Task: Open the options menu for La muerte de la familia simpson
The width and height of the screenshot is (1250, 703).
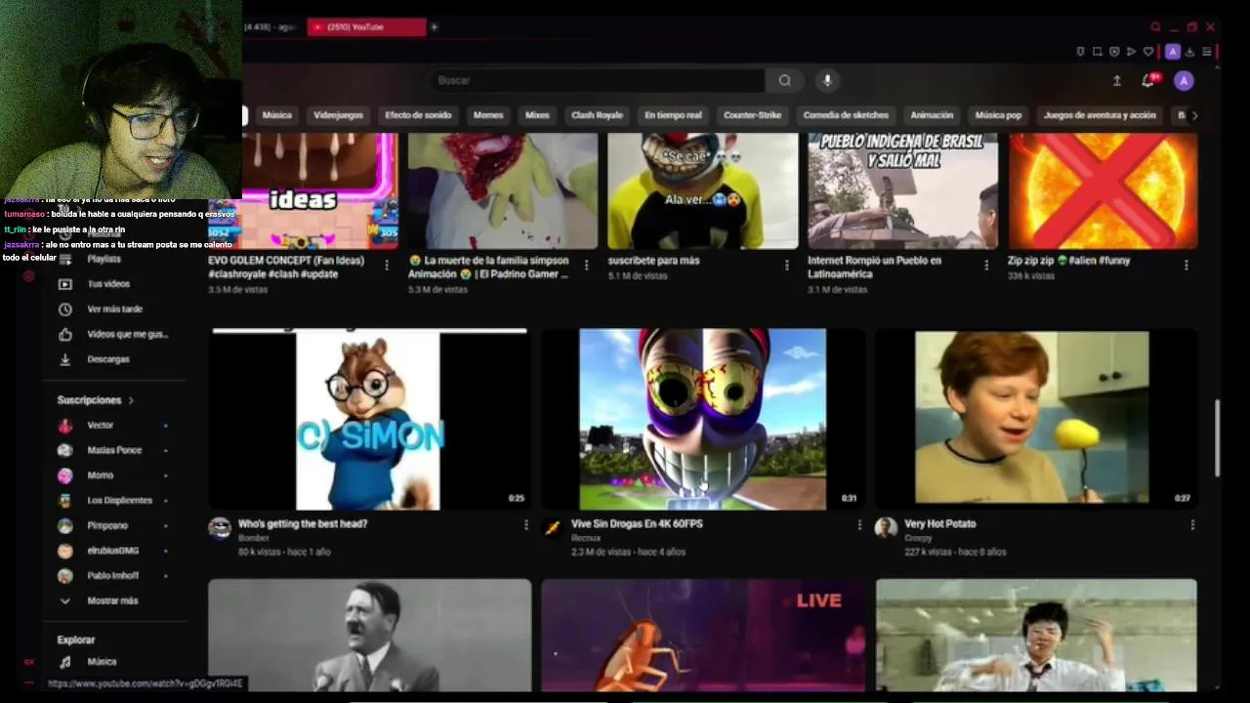Action: click(x=586, y=265)
